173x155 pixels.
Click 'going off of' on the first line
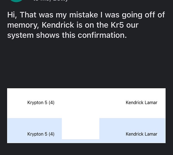pos(143,15)
